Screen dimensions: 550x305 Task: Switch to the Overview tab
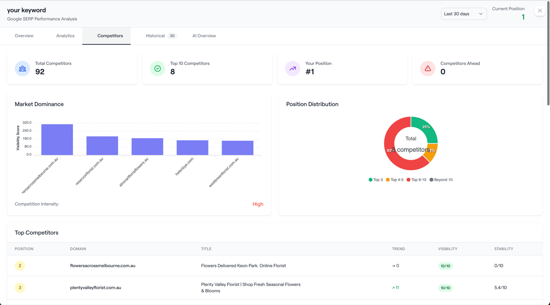[24, 36]
